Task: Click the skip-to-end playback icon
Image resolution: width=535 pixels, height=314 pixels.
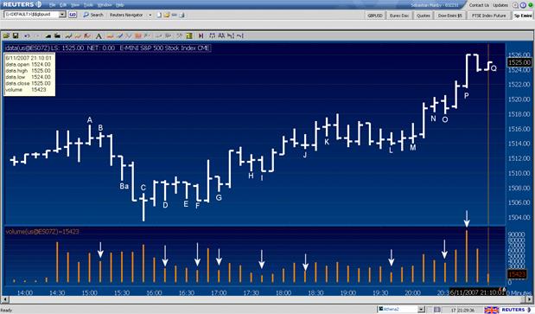Action: point(201,35)
